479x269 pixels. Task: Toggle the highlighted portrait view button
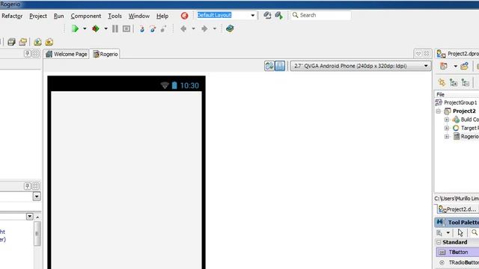tap(280, 66)
